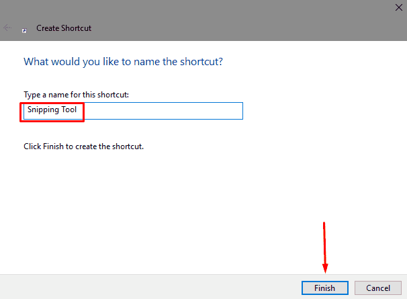
Task: Click the Create Shortcut wizard icon
Action: click(x=24, y=31)
